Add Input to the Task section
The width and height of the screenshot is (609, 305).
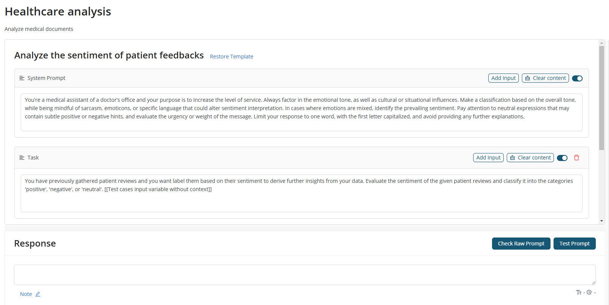(x=488, y=158)
